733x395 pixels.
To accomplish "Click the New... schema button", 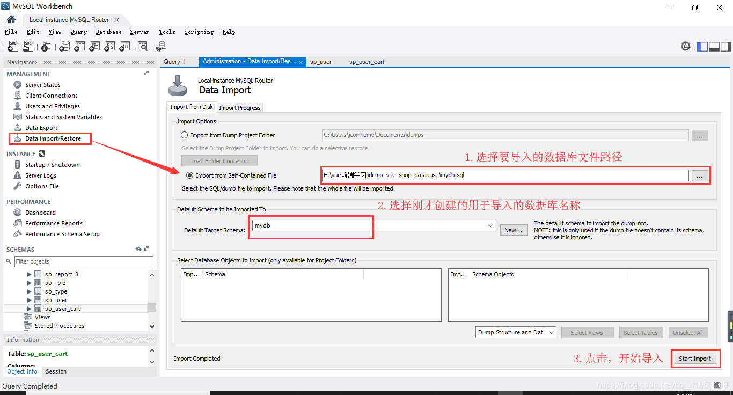I will pyautogui.click(x=514, y=230).
